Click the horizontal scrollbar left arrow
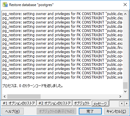 [x=5, y=96]
